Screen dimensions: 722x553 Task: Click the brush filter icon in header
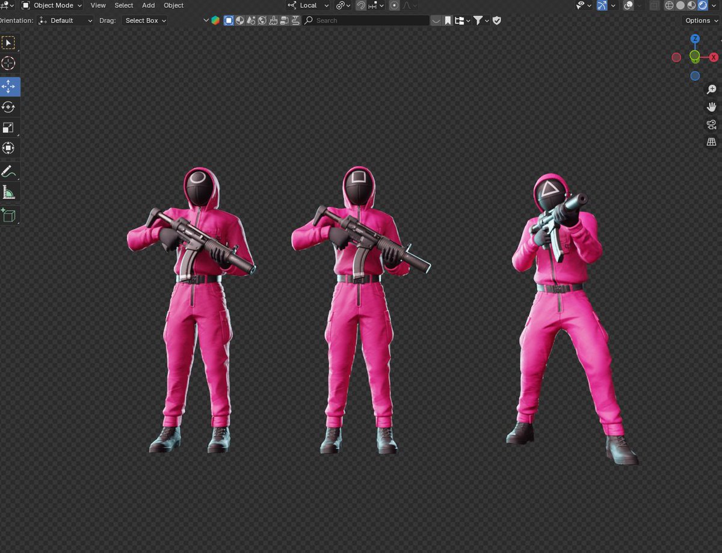coord(273,20)
